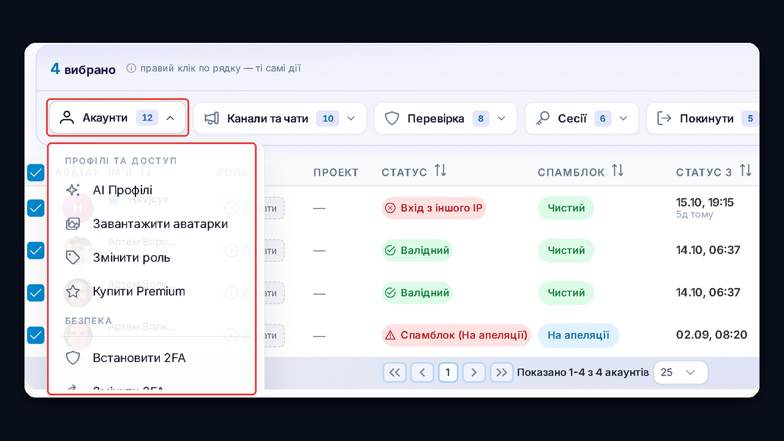Sort by the СПАМБЛОК column arrows
The width and height of the screenshot is (784, 441).
click(617, 171)
